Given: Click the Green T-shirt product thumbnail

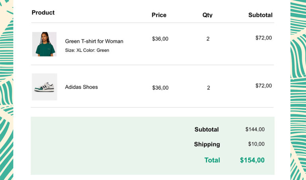Looking at the screenshot, I should [44, 44].
